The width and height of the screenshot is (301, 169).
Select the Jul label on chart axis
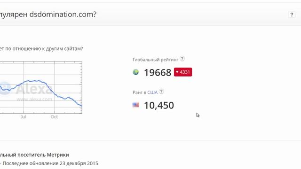click(x=24, y=117)
